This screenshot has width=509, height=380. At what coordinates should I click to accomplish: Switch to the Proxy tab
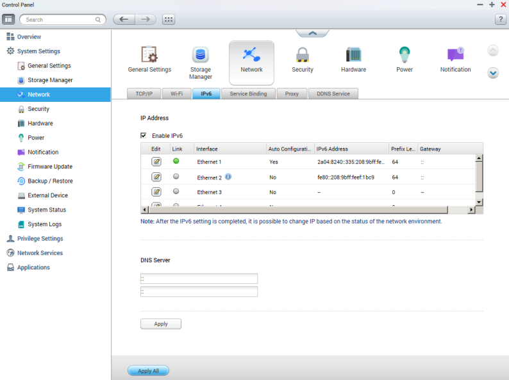[x=292, y=94]
